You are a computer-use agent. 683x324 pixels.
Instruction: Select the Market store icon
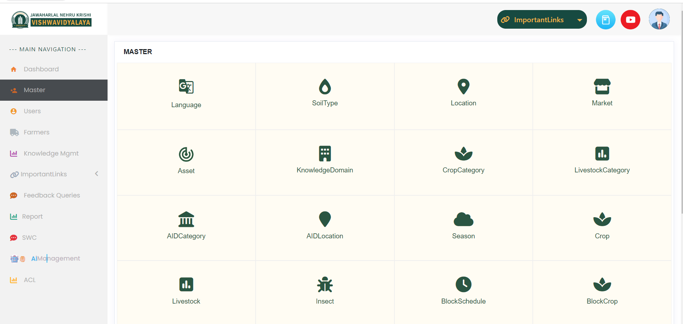click(x=602, y=86)
